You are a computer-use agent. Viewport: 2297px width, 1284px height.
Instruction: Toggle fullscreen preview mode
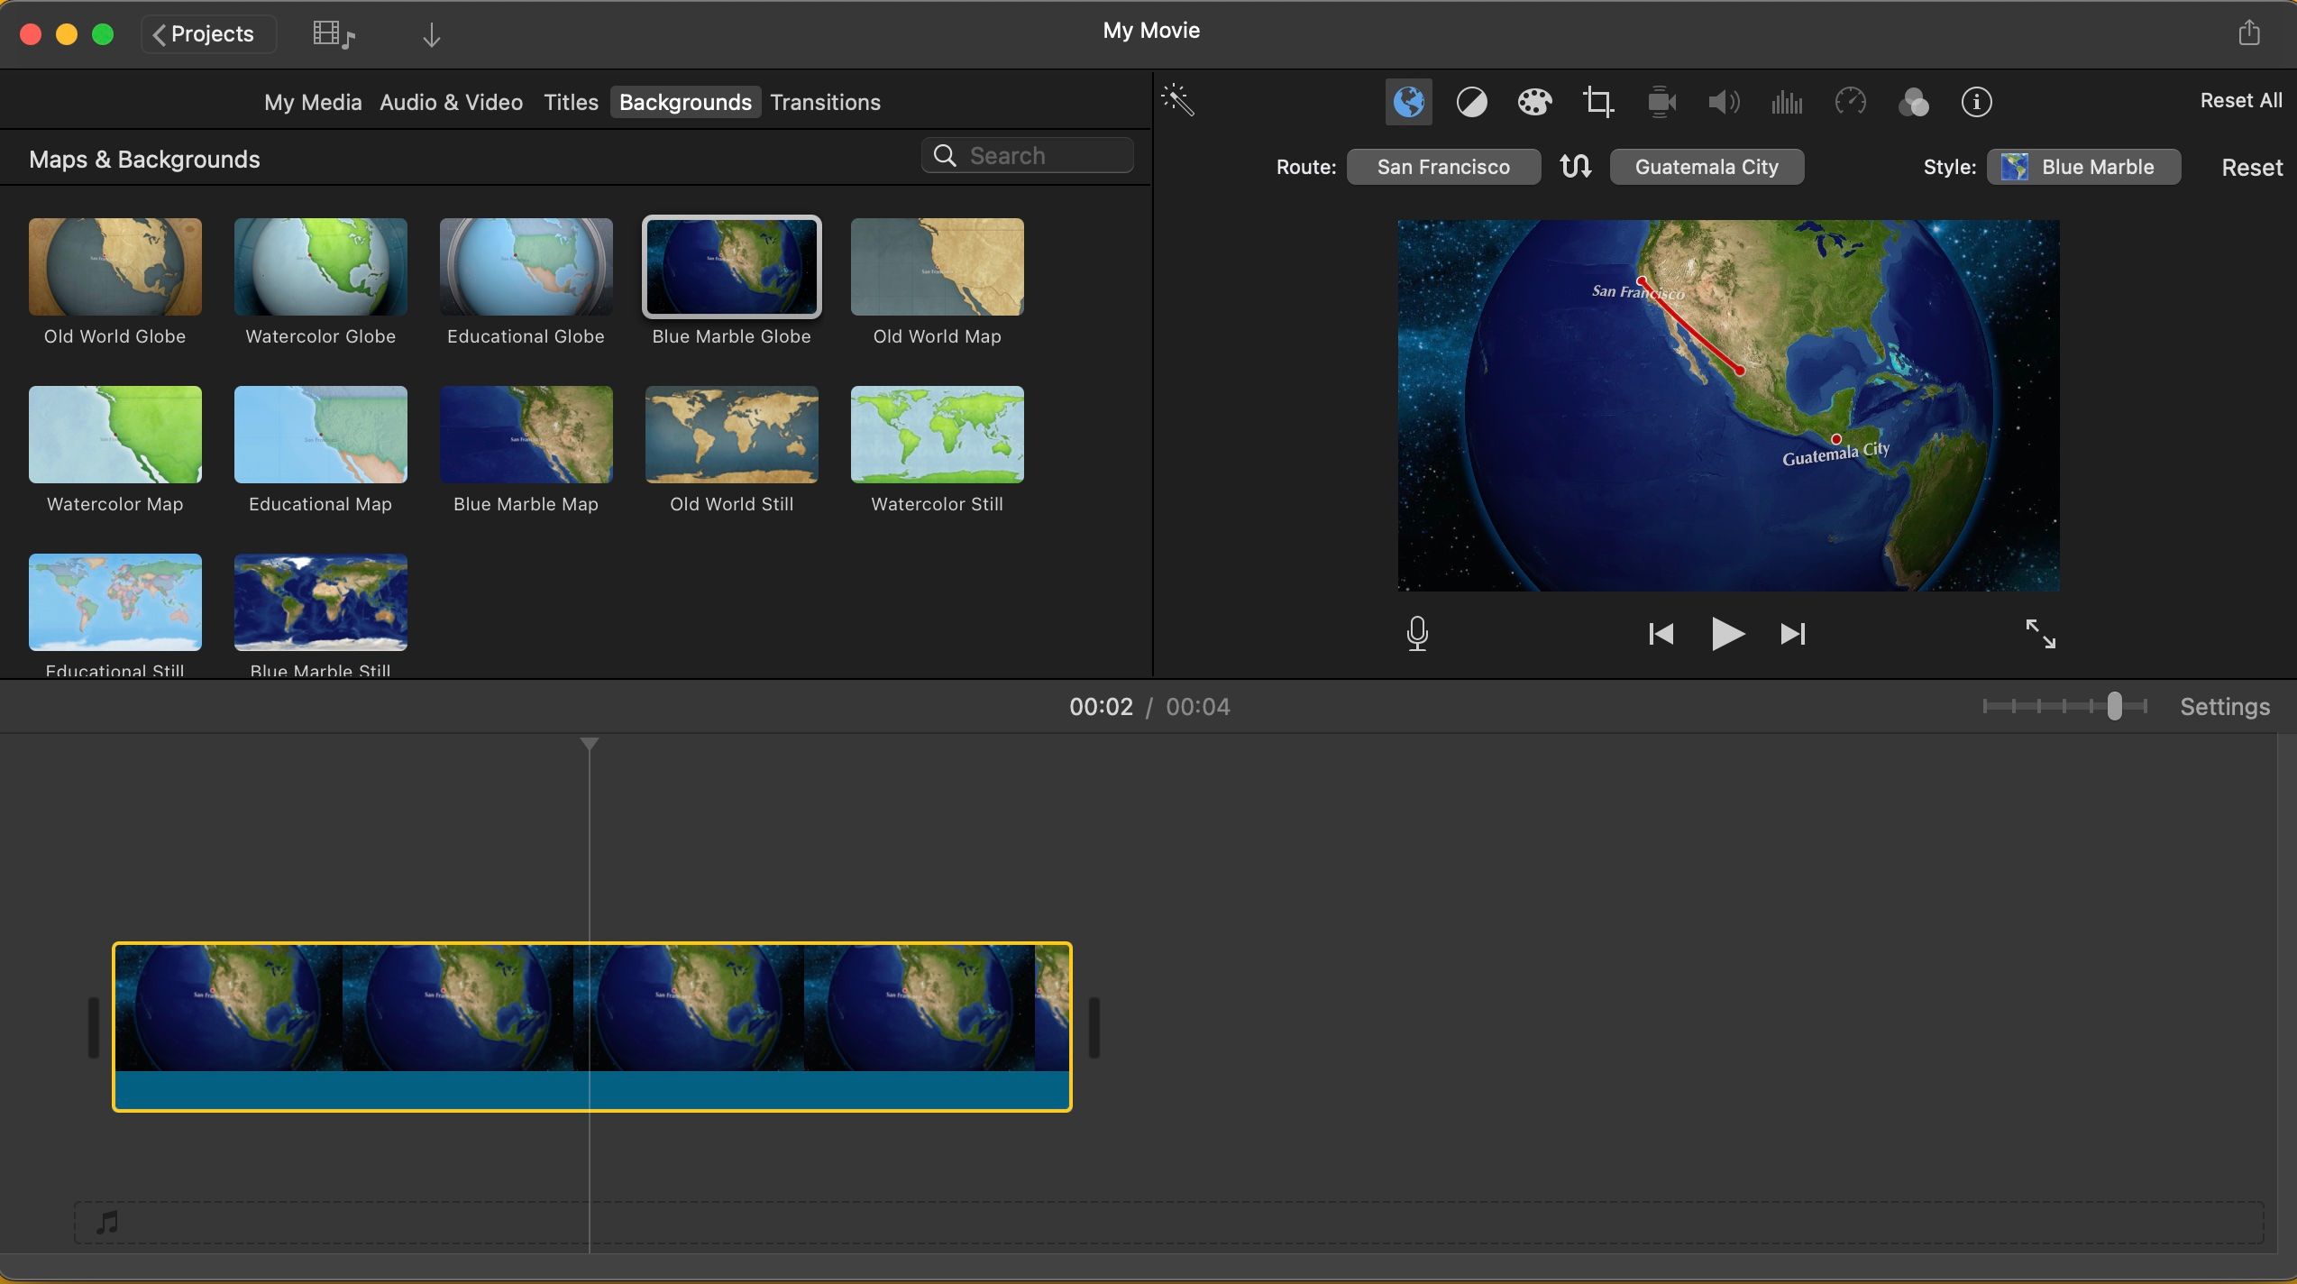[x=2041, y=633]
